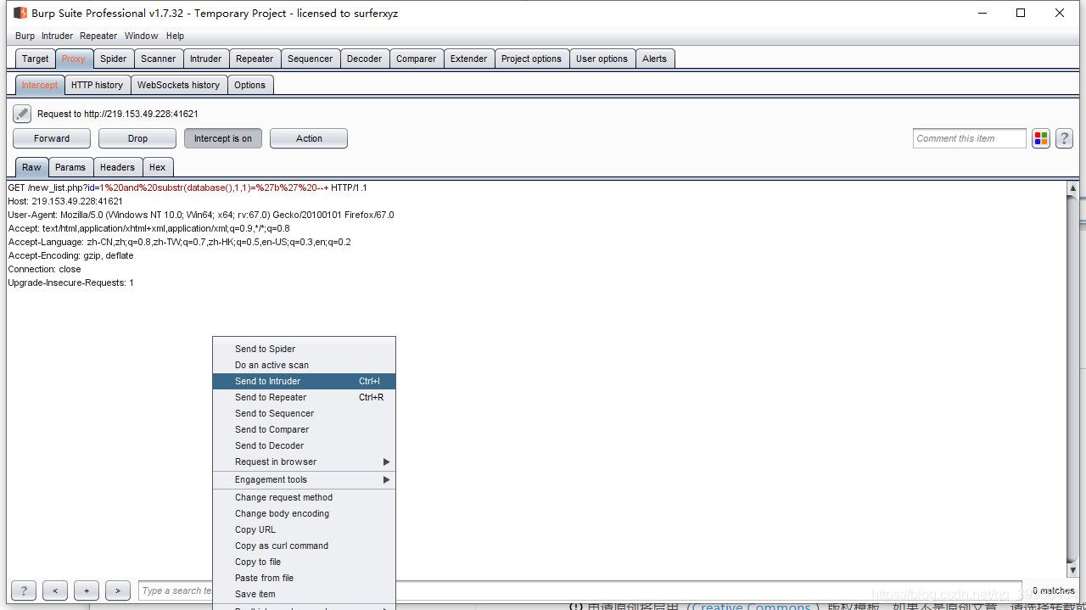Image resolution: width=1086 pixels, height=610 pixels.
Task: Select Send to Comparer
Action: (304, 429)
